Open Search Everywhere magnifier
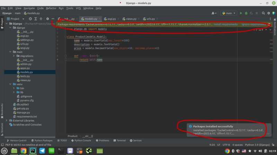Viewport: 277px width, 155px height. (263, 13)
